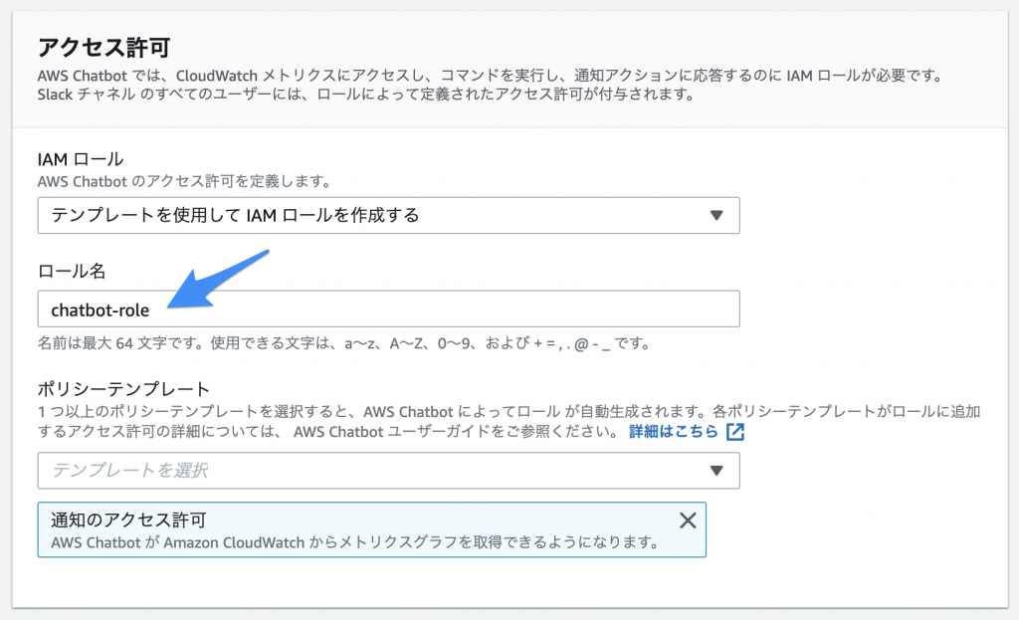Click the external link icon next to 詳細はこちら
Image resolution: width=1019 pixels, height=620 pixels.
pyautogui.click(x=735, y=432)
